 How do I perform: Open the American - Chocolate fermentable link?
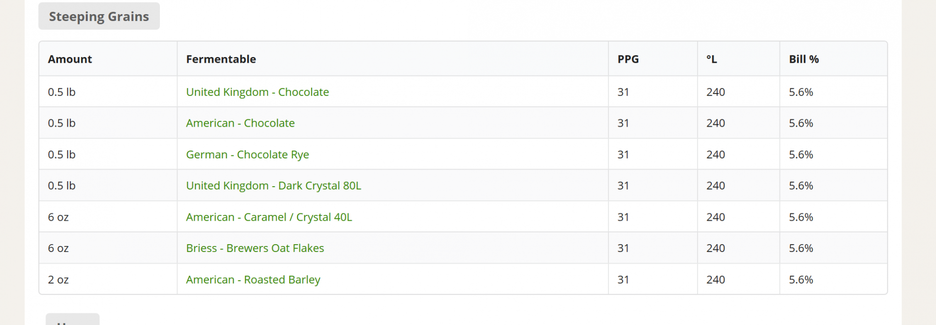[240, 123]
